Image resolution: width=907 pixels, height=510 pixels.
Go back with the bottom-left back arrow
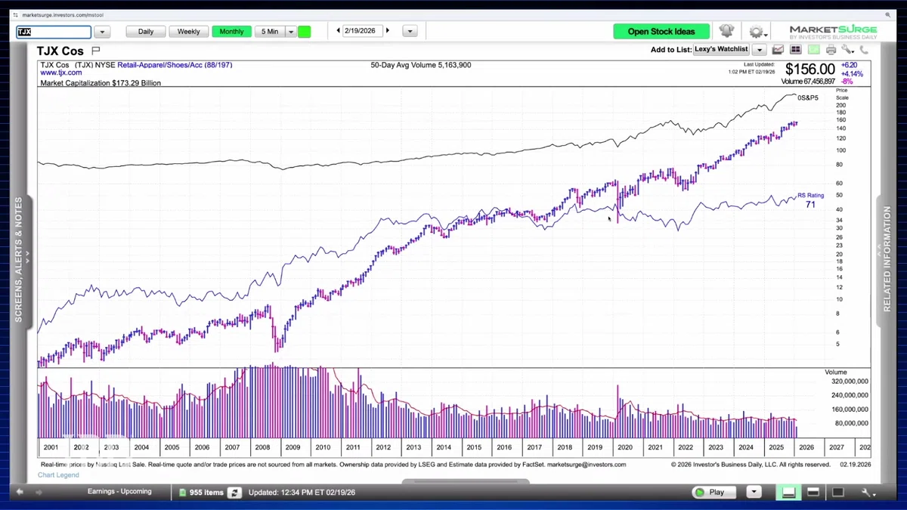[20, 492]
